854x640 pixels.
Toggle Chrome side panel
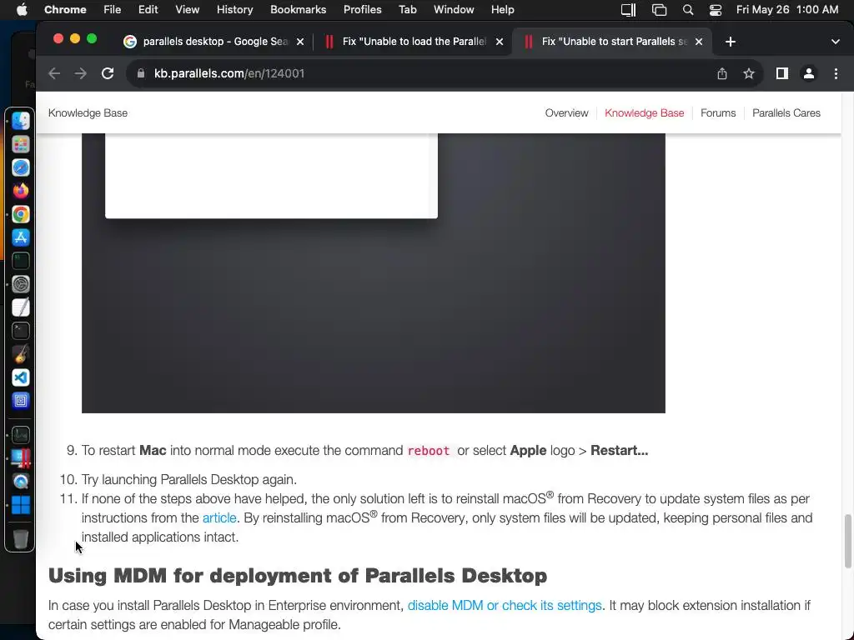point(782,73)
